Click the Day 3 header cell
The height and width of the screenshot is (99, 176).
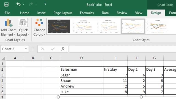point(155,69)
